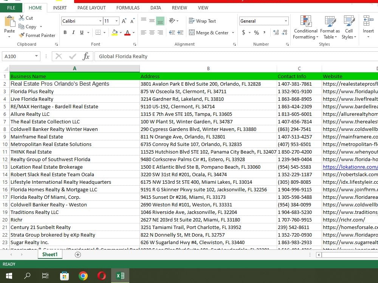Apply comma style format

[265, 32]
